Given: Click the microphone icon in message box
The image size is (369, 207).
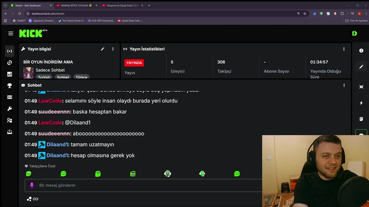Looking at the screenshot, I should 32,185.
